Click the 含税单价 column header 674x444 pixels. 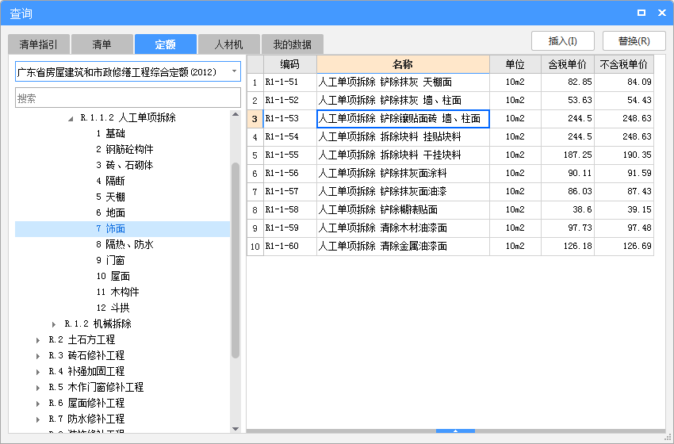tap(568, 64)
